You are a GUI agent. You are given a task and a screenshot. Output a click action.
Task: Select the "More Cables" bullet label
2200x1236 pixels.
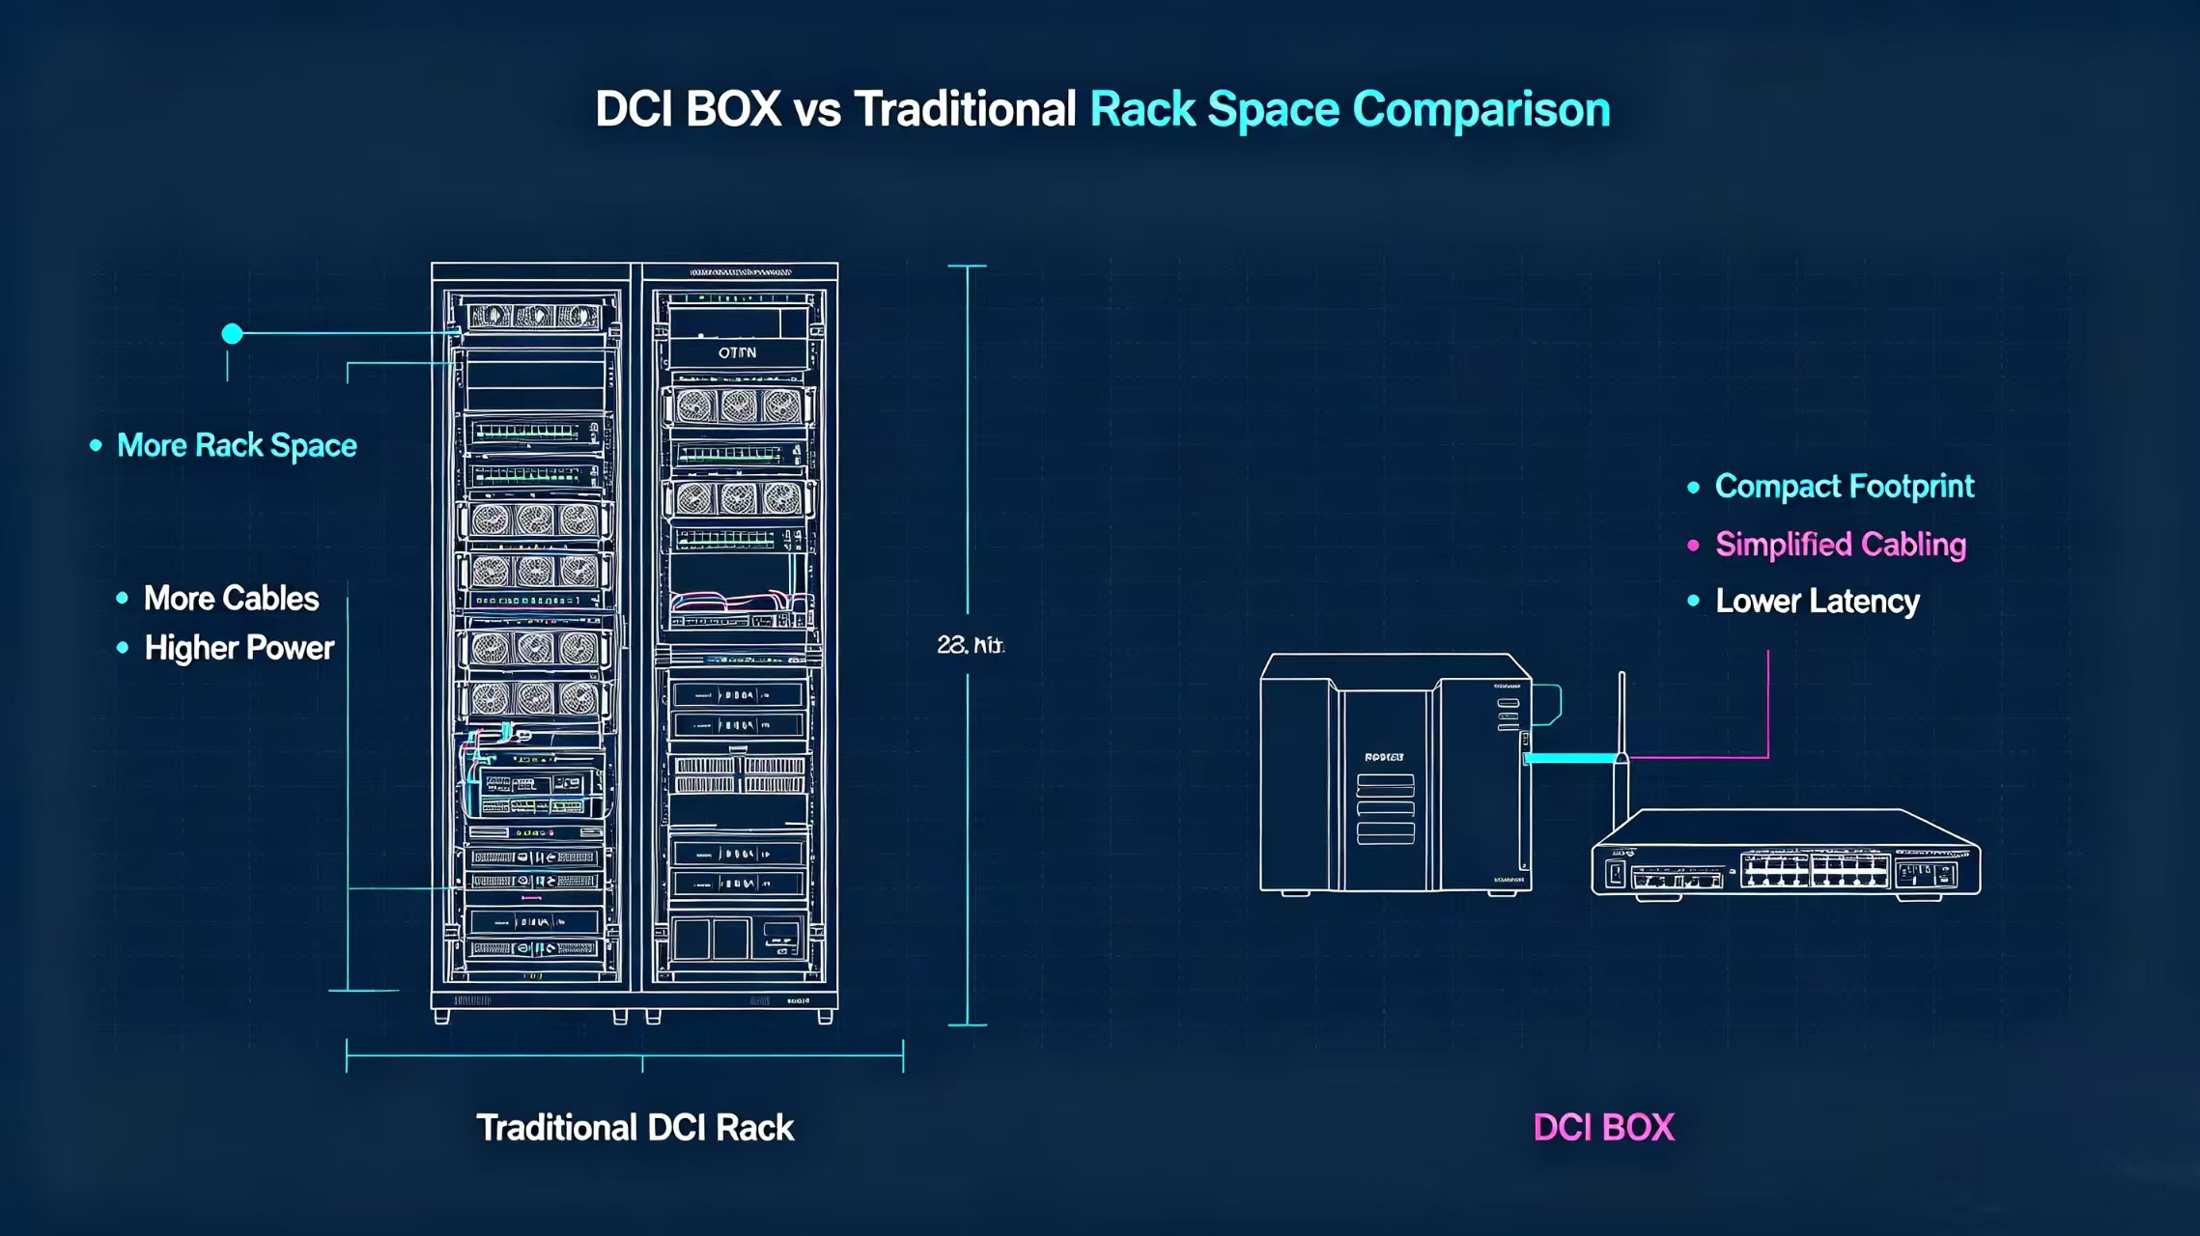[231, 599]
